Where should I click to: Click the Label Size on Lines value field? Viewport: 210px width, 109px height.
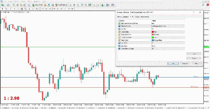168,49
